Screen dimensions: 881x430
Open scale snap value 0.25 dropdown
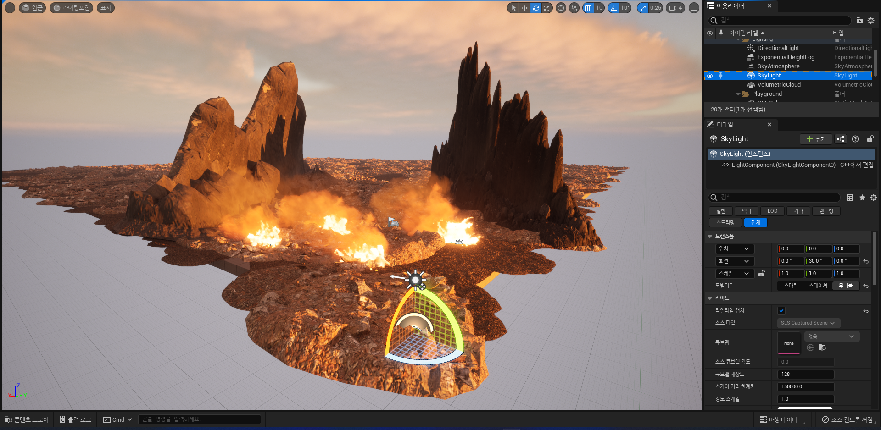point(656,8)
